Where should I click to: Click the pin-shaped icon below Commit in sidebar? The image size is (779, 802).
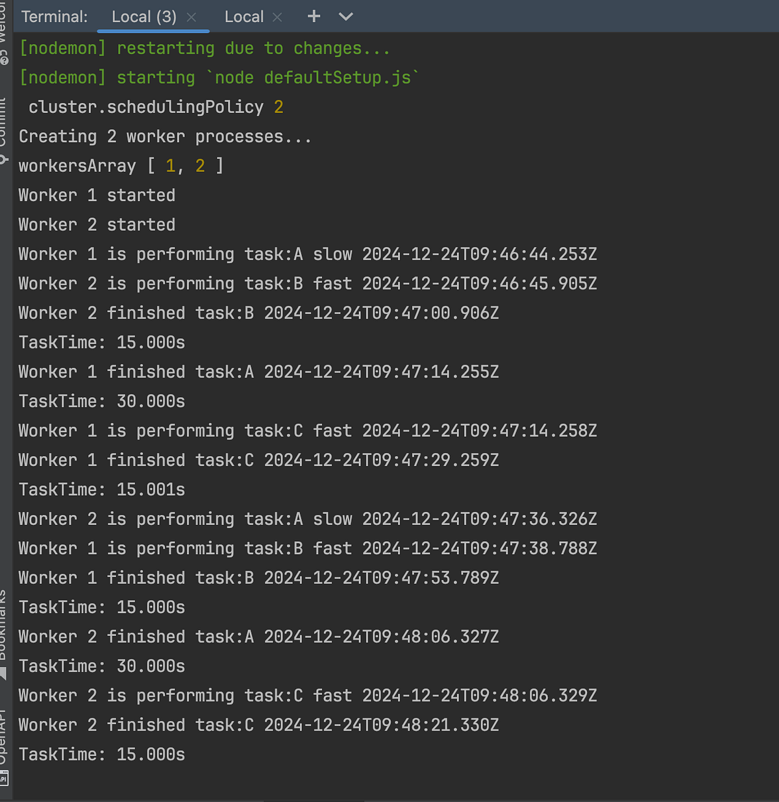[x=5, y=158]
